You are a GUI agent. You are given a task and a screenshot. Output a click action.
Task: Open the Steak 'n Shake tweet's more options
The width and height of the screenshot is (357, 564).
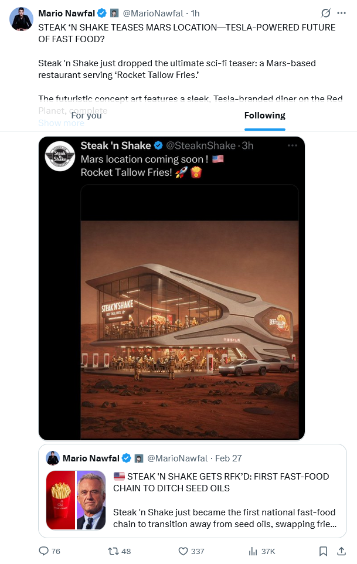[292, 145]
